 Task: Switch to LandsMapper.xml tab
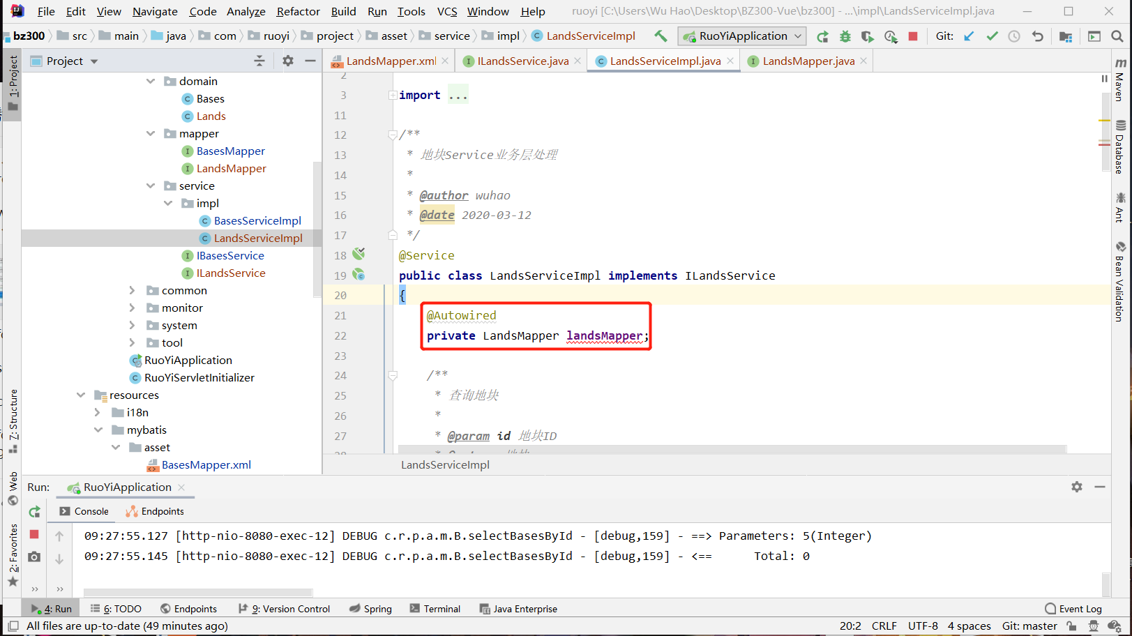pyautogui.click(x=391, y=61)
